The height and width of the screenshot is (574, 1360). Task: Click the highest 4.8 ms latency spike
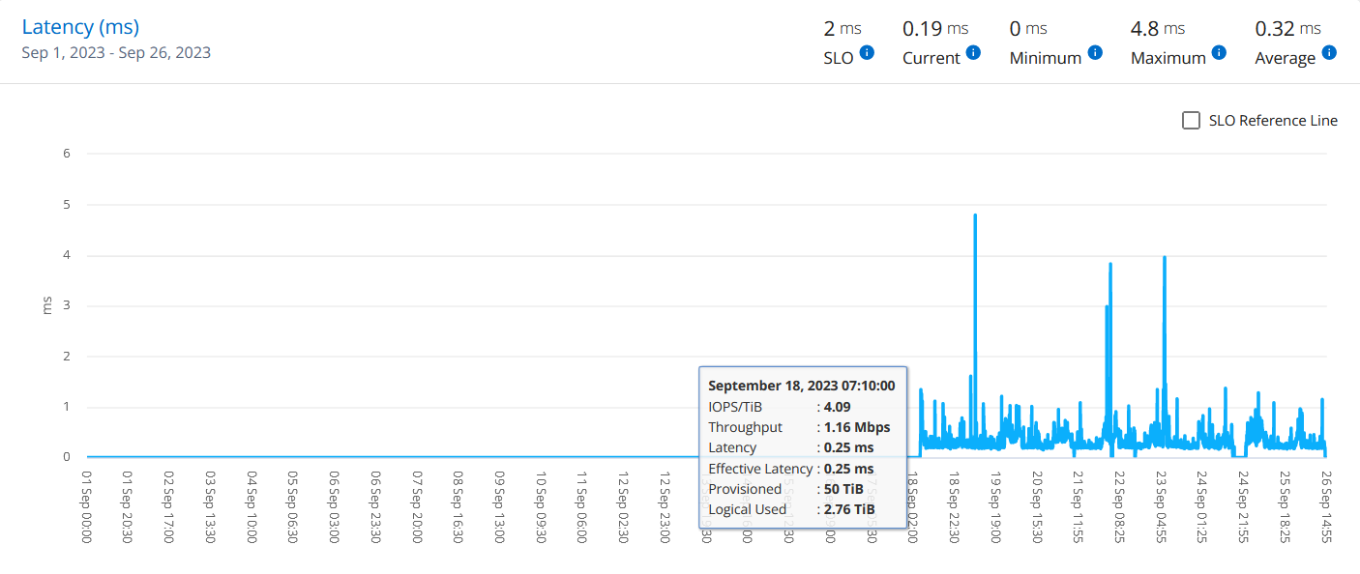tap(975, 216)
